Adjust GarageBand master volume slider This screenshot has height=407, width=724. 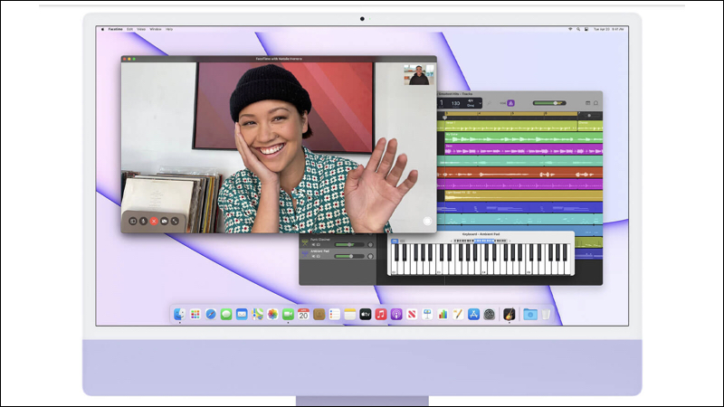point(549,103)
